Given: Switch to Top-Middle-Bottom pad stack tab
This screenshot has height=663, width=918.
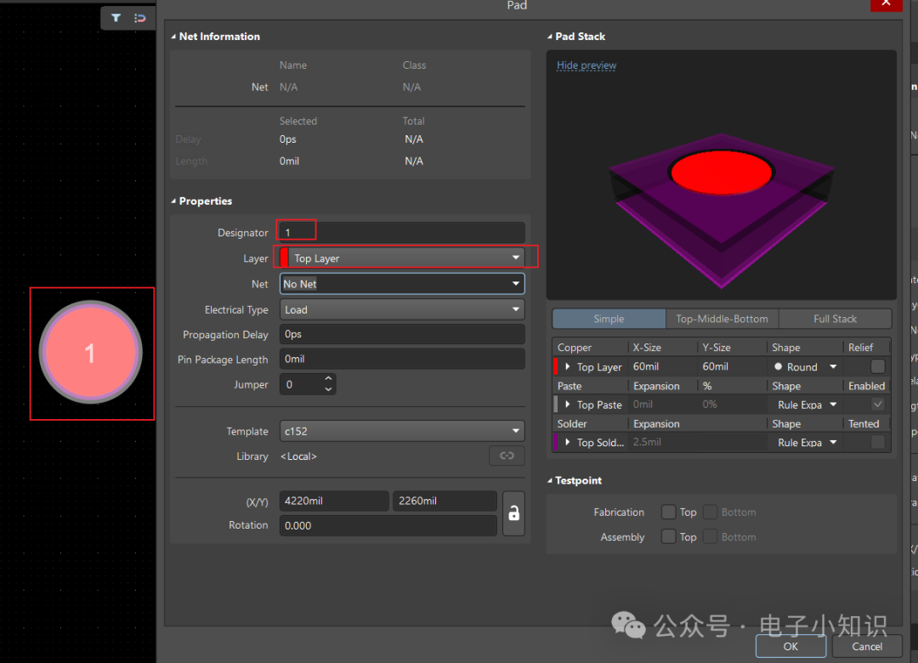Looking at the screenshot, I should point(722,319).
